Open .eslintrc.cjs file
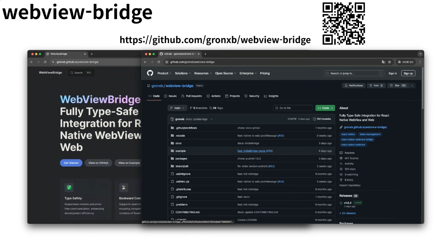 click(182, 181)
